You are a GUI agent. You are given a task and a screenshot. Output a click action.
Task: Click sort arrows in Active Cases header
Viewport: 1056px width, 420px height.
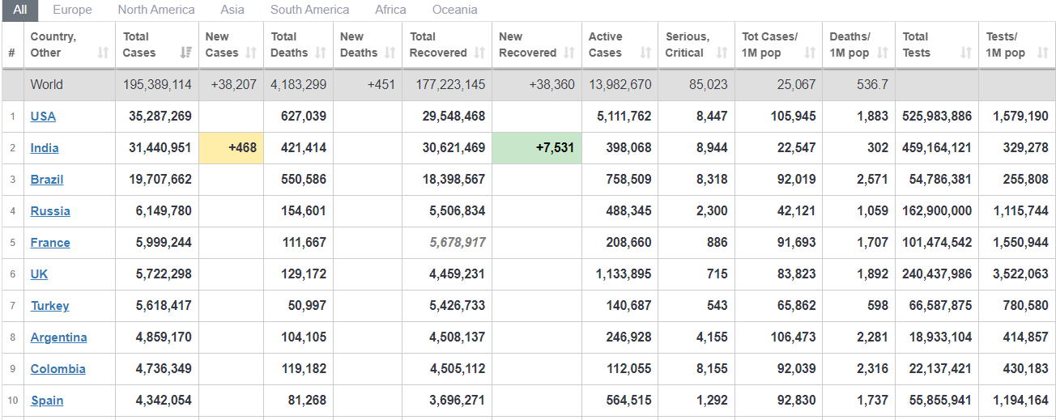(x=645, y=53)
